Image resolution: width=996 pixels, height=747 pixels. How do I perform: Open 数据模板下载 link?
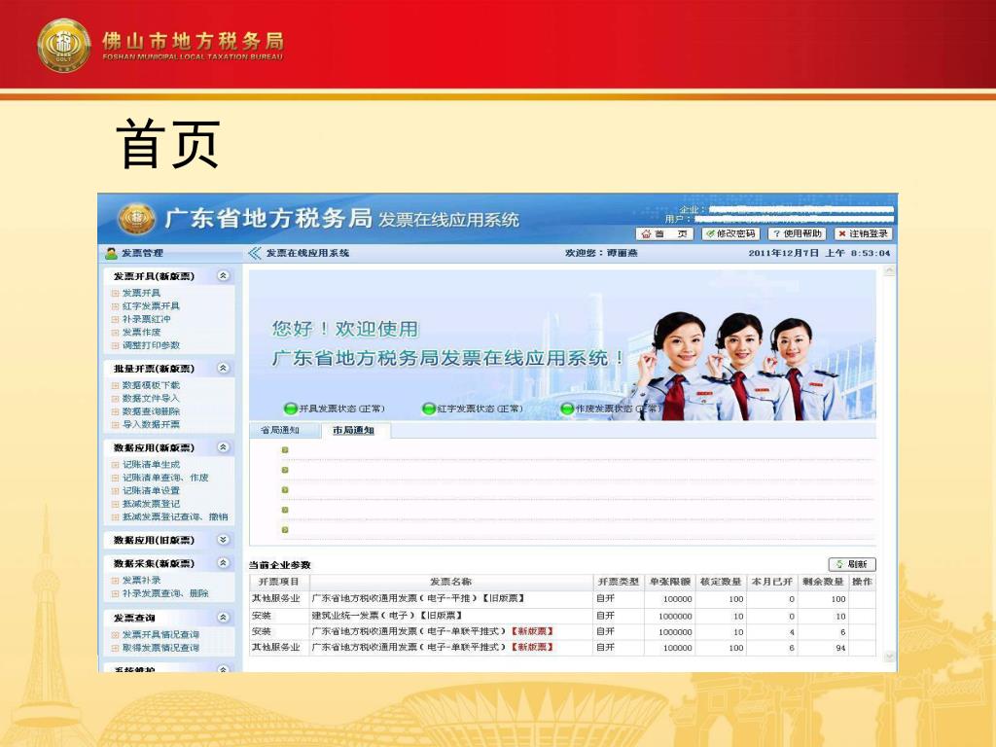(151, 385)
